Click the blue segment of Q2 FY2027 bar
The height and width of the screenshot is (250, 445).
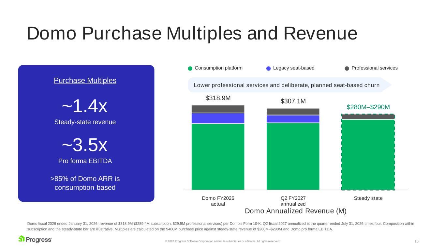point(293,119)
